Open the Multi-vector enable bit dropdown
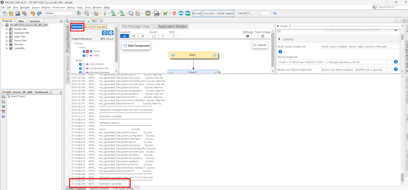This screenshot has width=408, height=190. coord(359,46)
